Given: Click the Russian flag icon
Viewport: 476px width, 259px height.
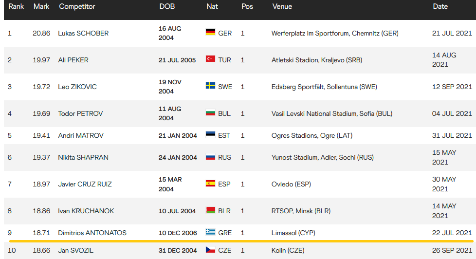Looking at the screenshot, I should click(x=210, y=157).
